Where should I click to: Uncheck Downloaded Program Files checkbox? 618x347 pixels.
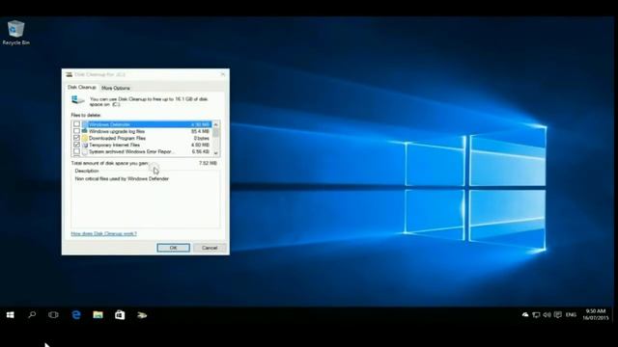[x=76, y=138]
